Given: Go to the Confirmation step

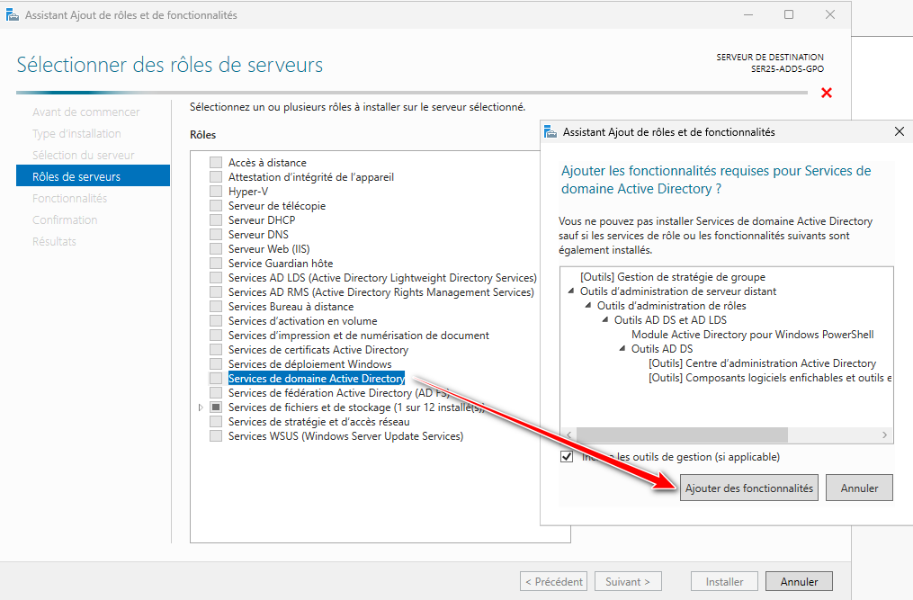Looking at the screenshot, I should pyautogui.click(x=65, y=219).
